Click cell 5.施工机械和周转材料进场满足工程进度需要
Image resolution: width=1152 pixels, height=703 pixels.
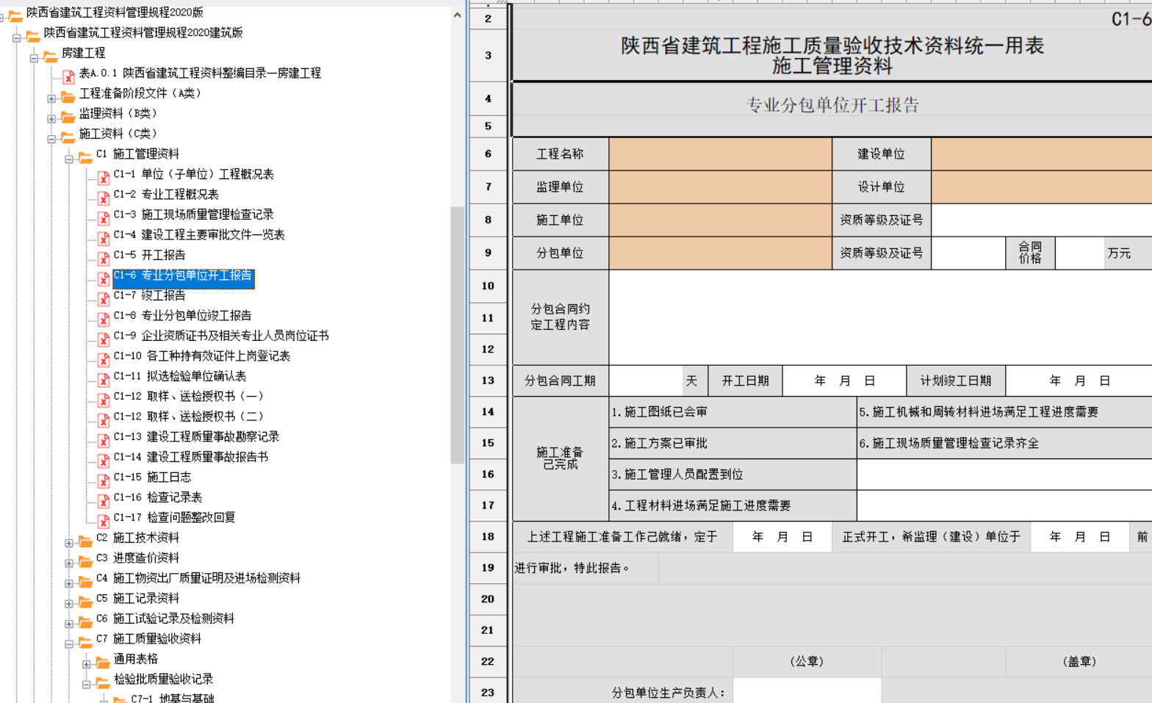(1004, 412)
